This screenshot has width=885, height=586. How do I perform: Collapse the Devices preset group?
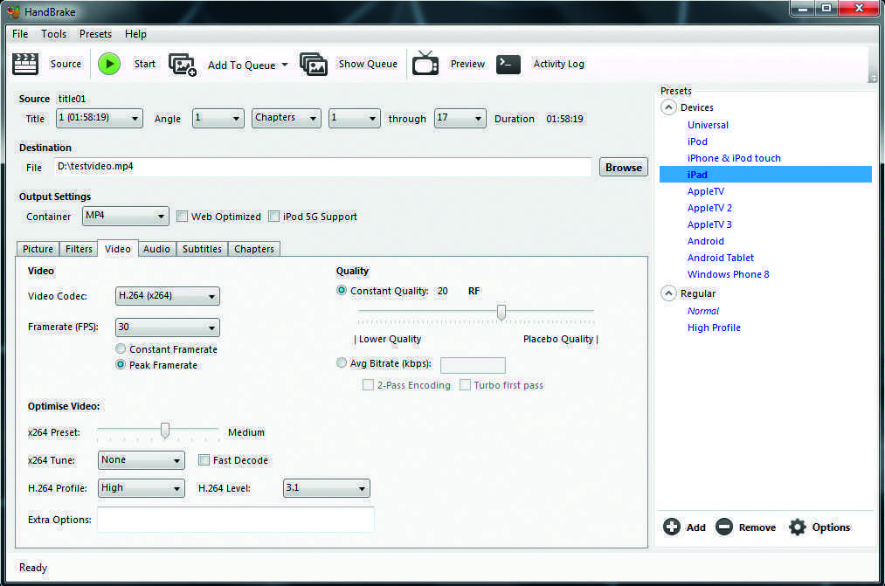click(669, 107)
